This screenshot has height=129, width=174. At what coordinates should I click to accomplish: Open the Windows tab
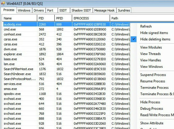click(24, 11)
